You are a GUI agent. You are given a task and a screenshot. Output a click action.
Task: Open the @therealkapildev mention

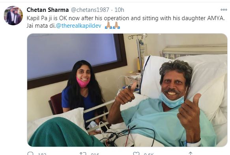(x=79, y=26)
